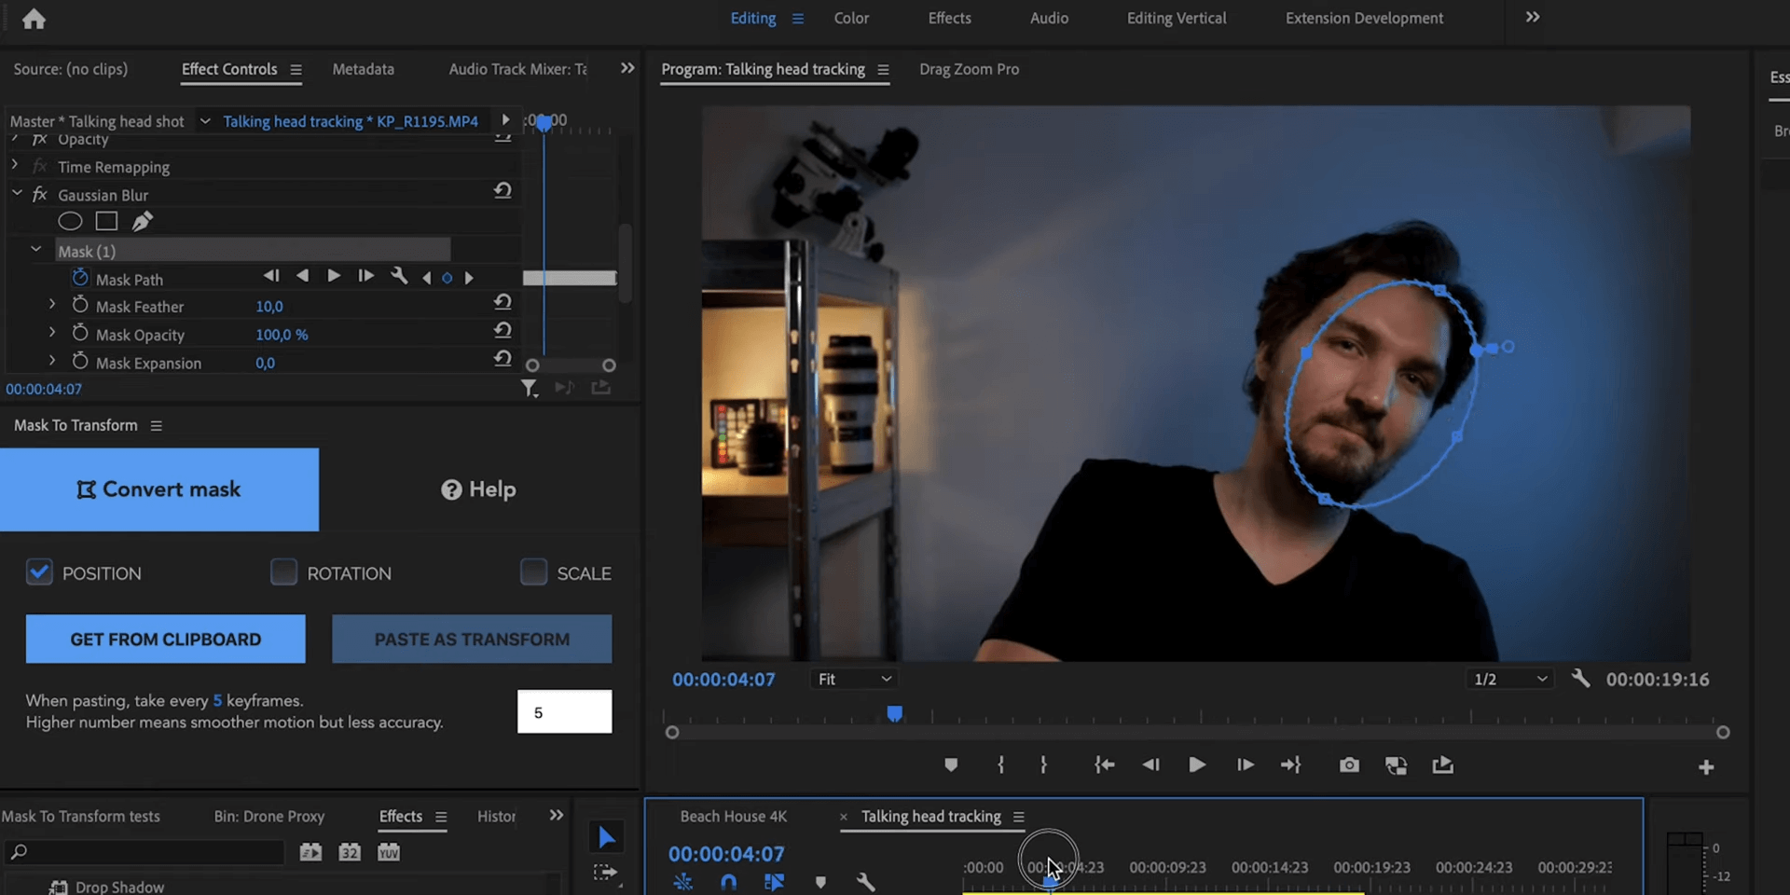Select the rectangle mask tool

pos(106,222)
